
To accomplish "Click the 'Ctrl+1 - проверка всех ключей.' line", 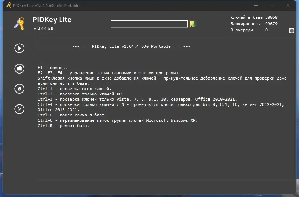I will coord(74,89).
